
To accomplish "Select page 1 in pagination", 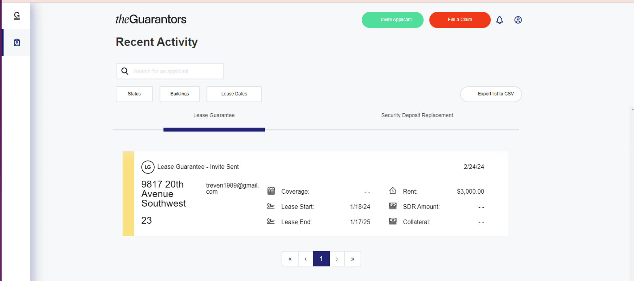I will (321, 259).
